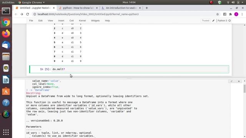Open the Edit menu
Viewport: 246px width, 138px height.
point(40,21)
